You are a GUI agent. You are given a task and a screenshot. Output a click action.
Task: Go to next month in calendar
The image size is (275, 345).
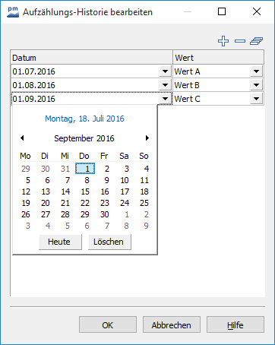[147, 138]
